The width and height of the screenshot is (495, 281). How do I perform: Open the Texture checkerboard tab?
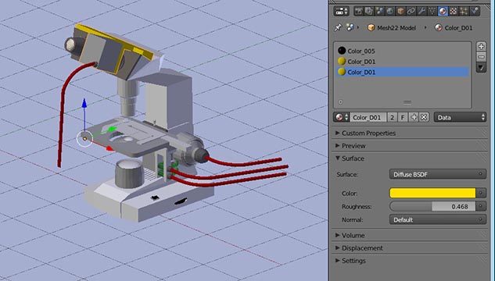pos(454,12)
